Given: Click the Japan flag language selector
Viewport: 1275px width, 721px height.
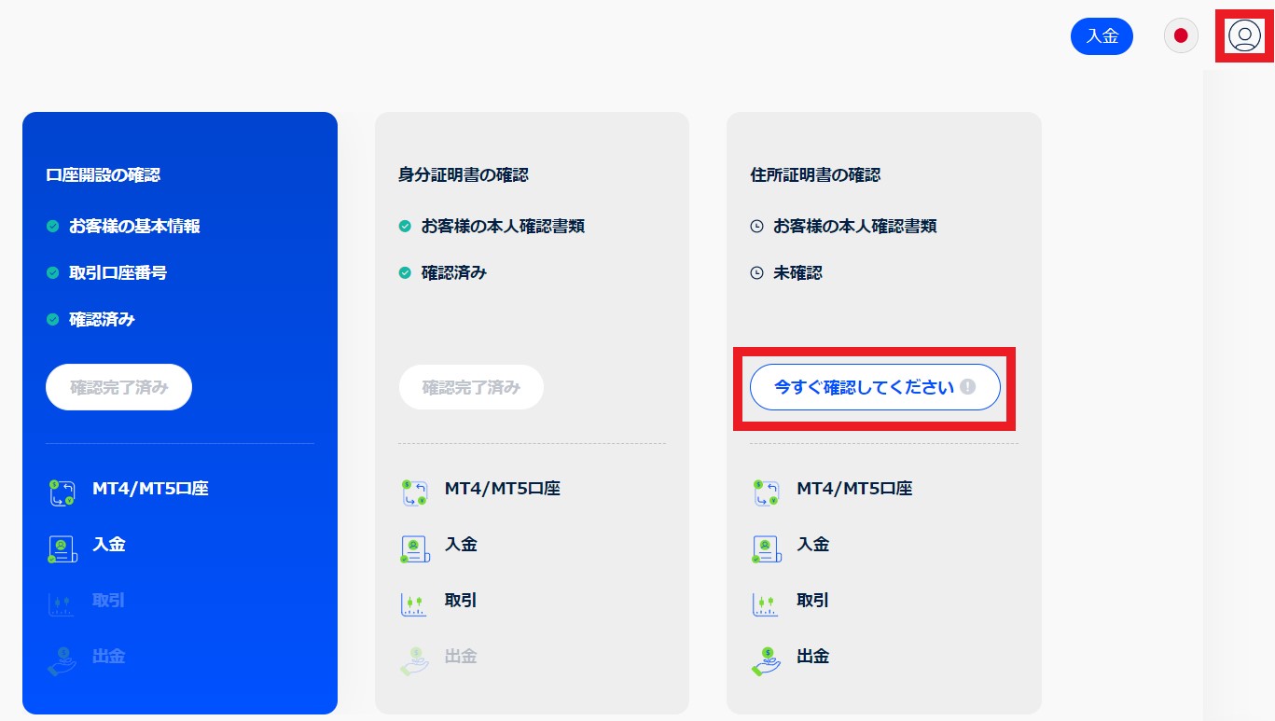Looking at the screenshot, I should pos(1181,35).
